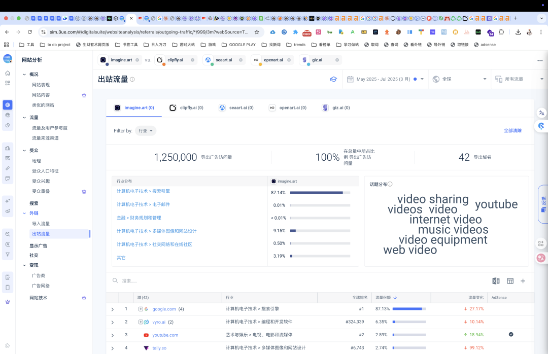Remove openart.ai from comparison
This screenshot has width=548, height=354.
coord(289,60)
